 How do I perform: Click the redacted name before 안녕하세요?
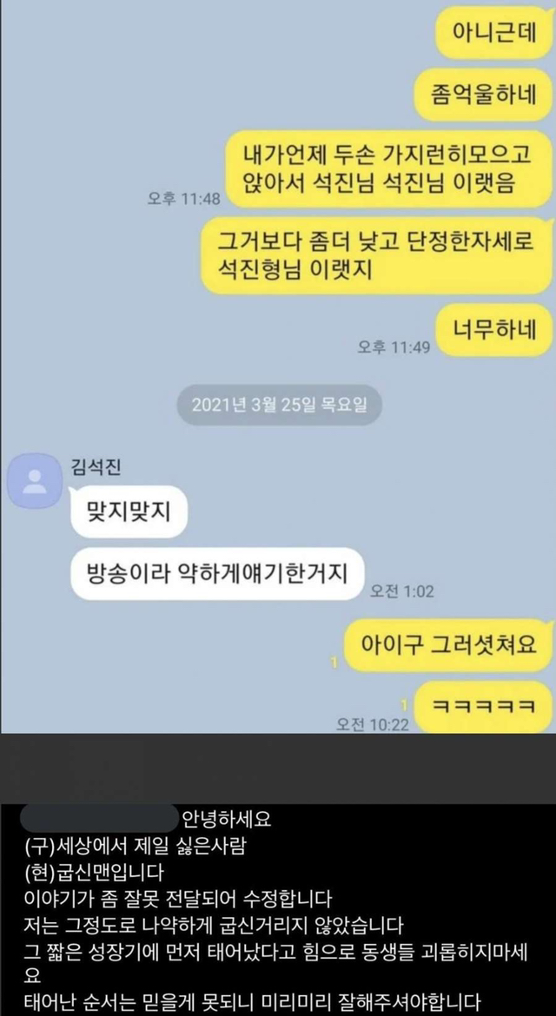(99, 820)
